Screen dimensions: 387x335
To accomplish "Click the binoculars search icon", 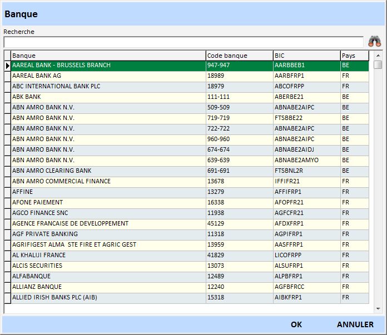I will (x=374, y=42).
